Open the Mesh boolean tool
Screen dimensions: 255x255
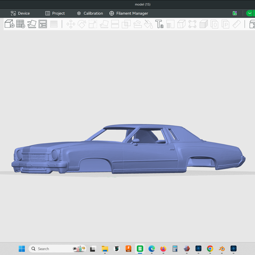tap(126, 24)
